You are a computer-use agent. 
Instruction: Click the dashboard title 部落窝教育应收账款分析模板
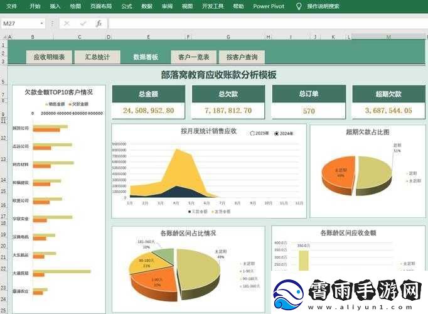pos(218,75)
